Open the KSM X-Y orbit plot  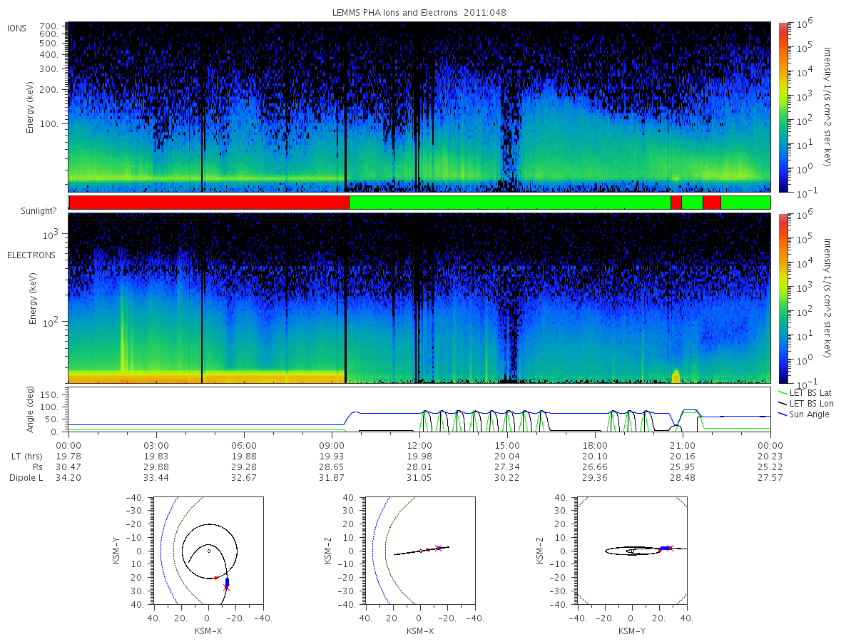[x=207, y=551]
